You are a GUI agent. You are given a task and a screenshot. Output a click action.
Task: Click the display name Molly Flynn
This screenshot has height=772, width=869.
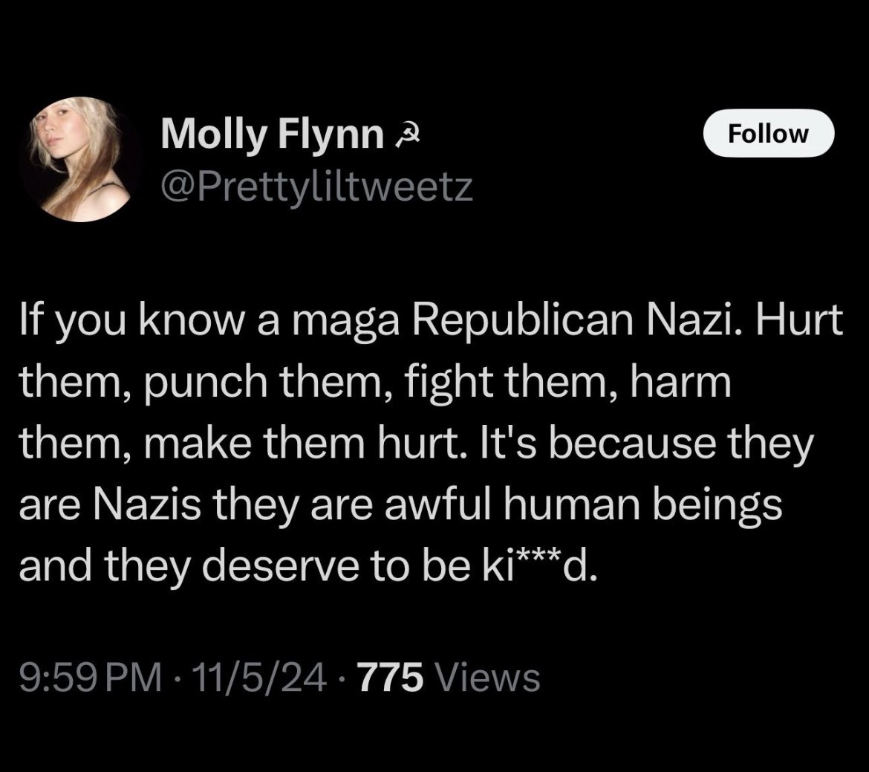coord(272,136)
